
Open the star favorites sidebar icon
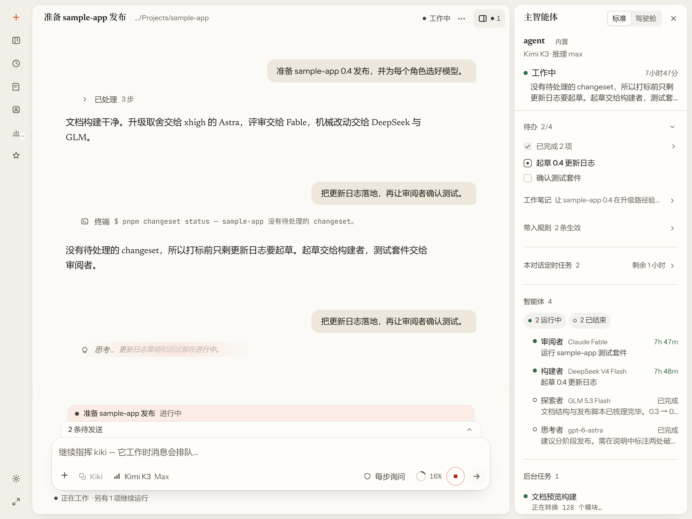tap(16, 155)
